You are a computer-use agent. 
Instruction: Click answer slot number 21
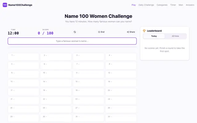pyautogui.click(x=23, y=101)
